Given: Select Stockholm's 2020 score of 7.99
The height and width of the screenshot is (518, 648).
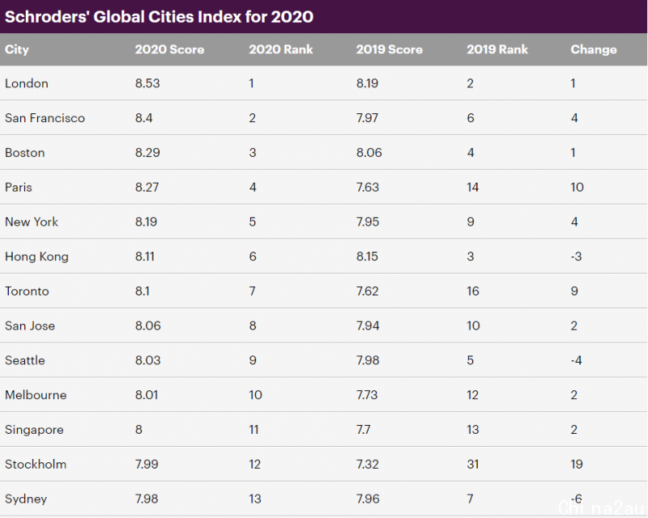Looking at the screenshot, I should tap(147, 465).
